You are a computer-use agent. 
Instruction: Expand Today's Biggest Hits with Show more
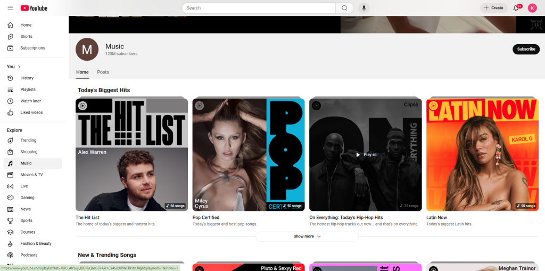tap(307, 236)
